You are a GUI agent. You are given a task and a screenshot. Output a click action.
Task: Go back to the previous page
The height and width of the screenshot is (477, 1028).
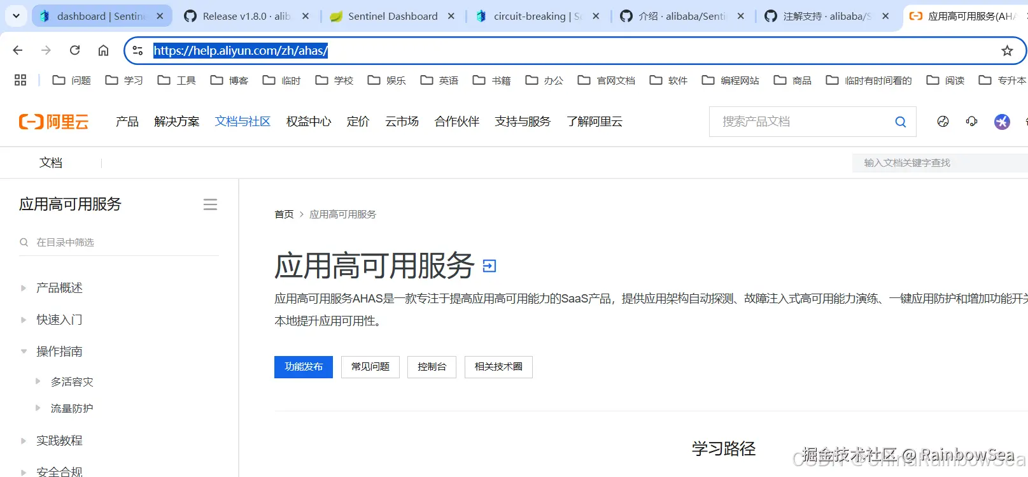point(18,50)
